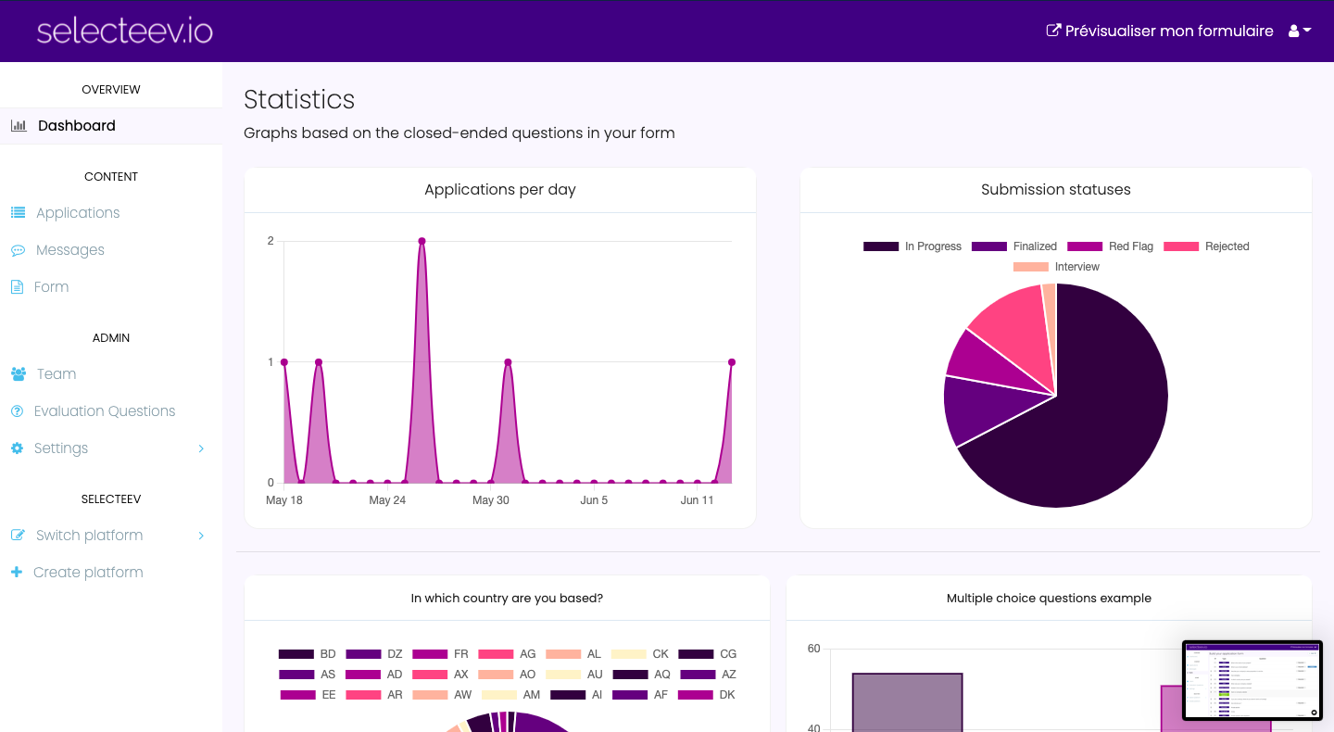Open 'Prévisualiser mon formulaire'

click(x=1159, y=30)
